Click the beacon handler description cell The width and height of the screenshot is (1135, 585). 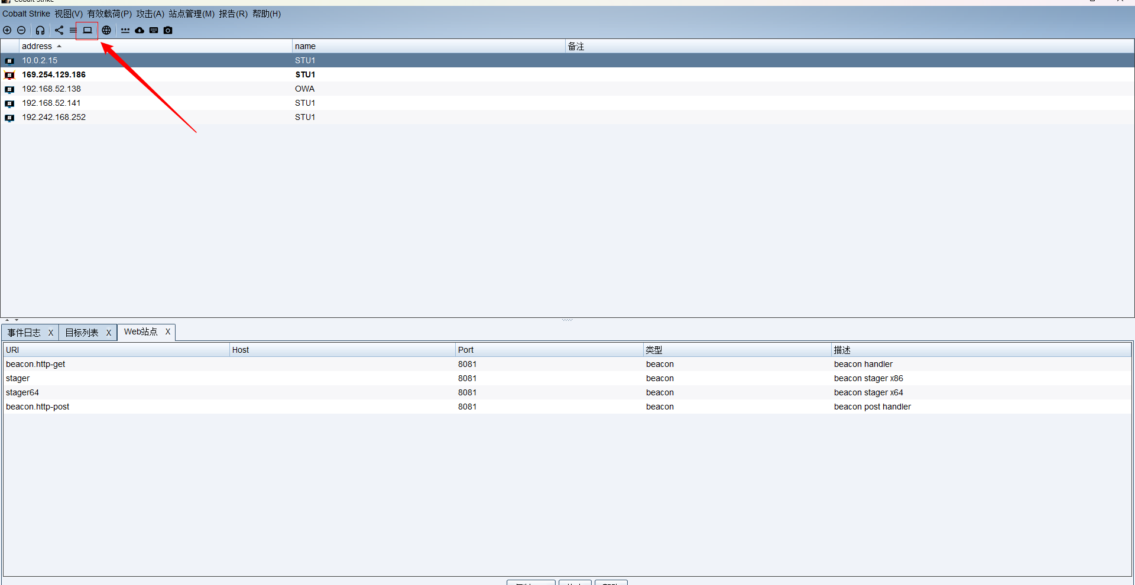863,364
